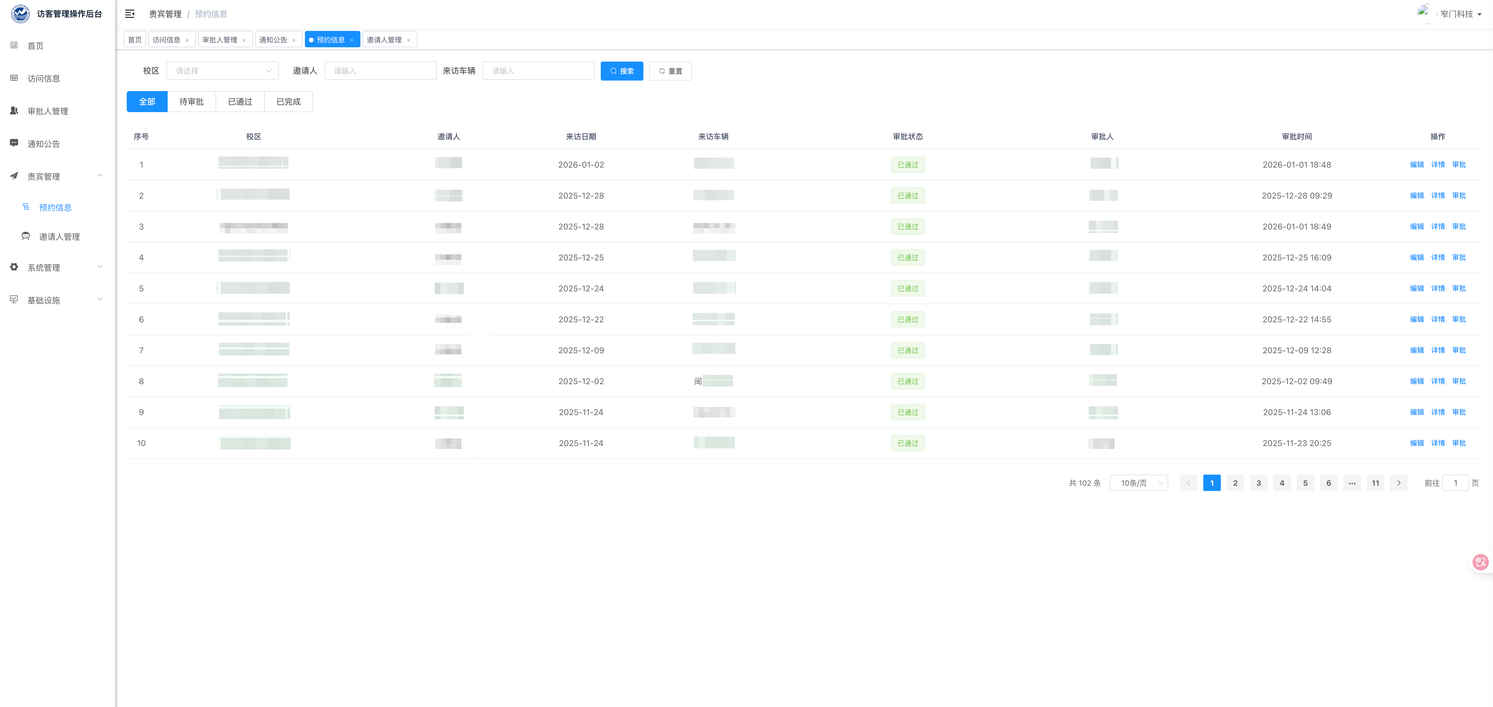Viewport: 1493px width, 707px height.
Task: Click the 系统管理 gear icon
Action: [14, 267]
